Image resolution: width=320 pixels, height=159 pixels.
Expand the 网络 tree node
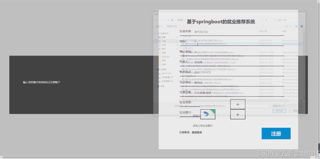(155, 86)
